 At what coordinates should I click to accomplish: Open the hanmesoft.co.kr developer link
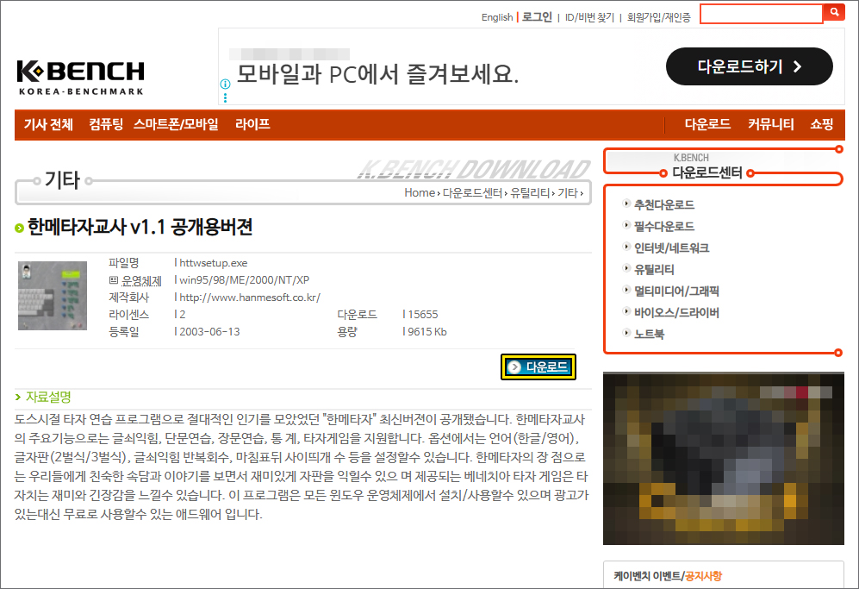[x=250, y=298]
